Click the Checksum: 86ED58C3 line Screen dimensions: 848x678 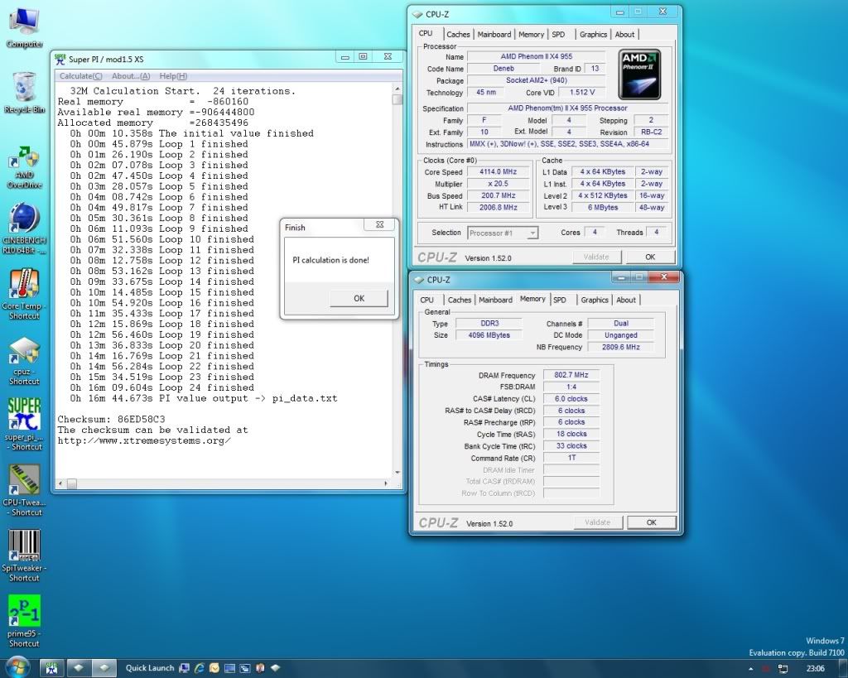[112, 419]
